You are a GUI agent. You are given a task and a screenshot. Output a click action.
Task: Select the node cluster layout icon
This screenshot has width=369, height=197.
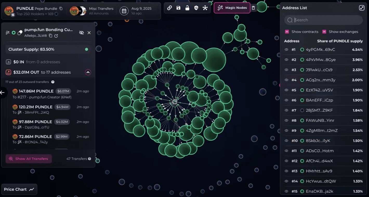click(x=205, y=8)
